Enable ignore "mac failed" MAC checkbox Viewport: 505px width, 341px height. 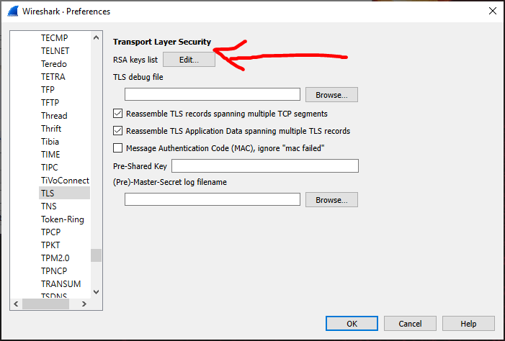(118, 148)
